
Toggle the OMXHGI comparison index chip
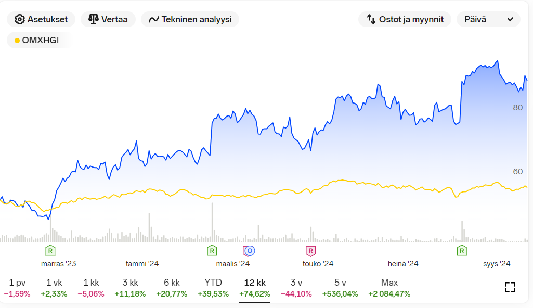pyautogui.click(x=37, y=40)
